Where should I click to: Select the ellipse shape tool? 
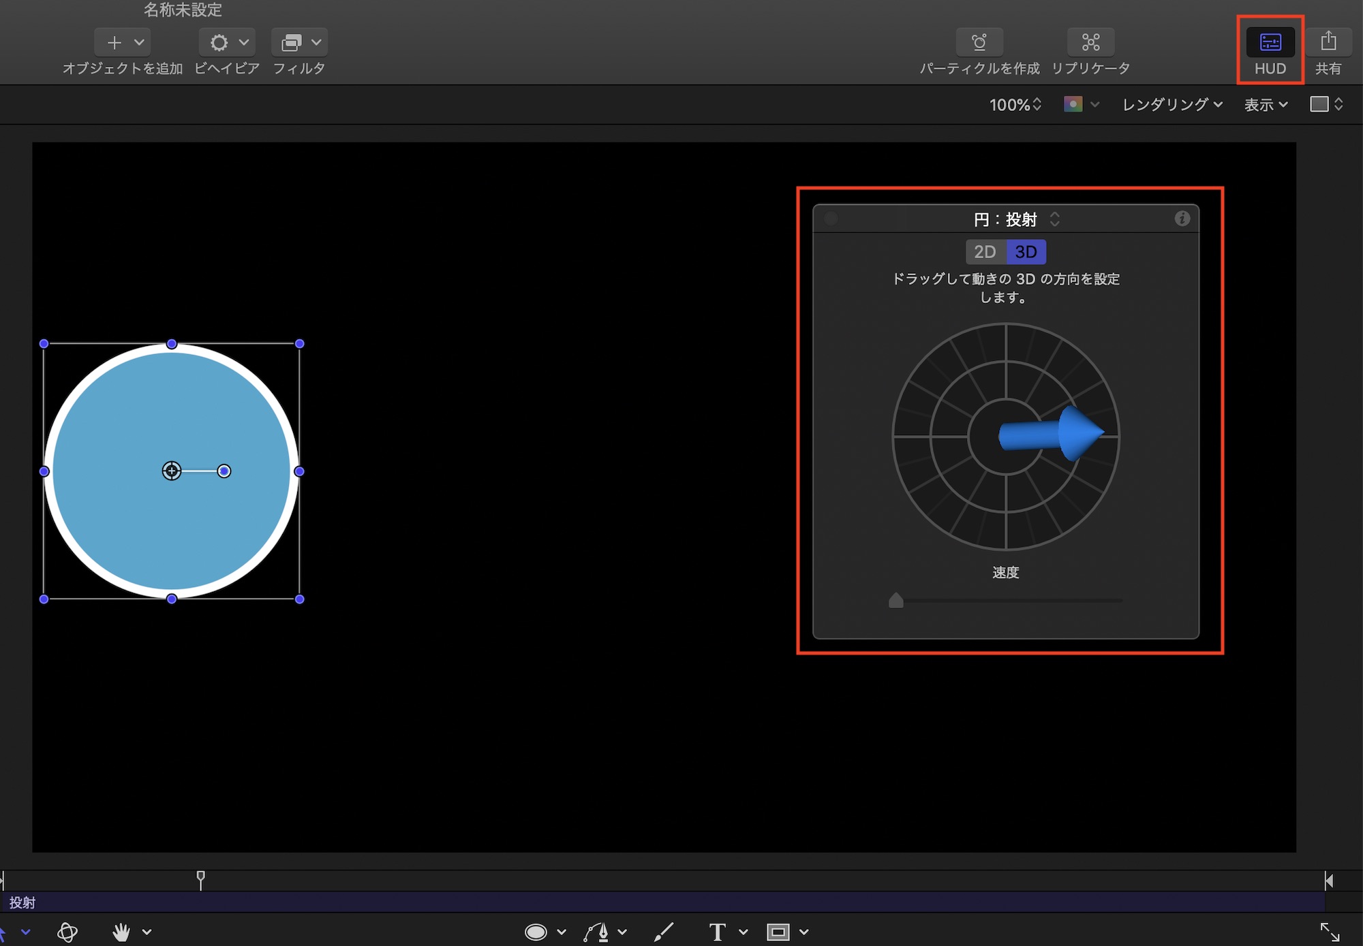coord(536,932)
